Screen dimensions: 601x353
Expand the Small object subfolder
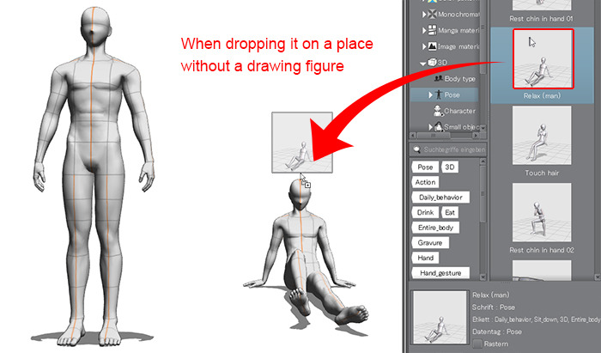pyautogui.click(x=431, y=127)
